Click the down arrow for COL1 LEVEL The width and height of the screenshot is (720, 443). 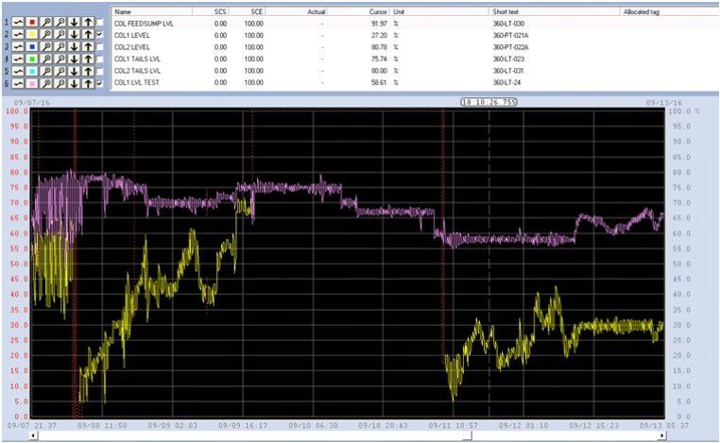pyautogui.click(x=74, y=34)
